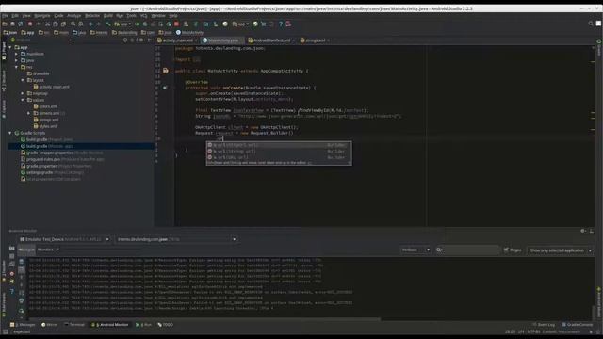Click the Help question mark toolbar icon
Screen dimensions: 603x339
point(281,24)
